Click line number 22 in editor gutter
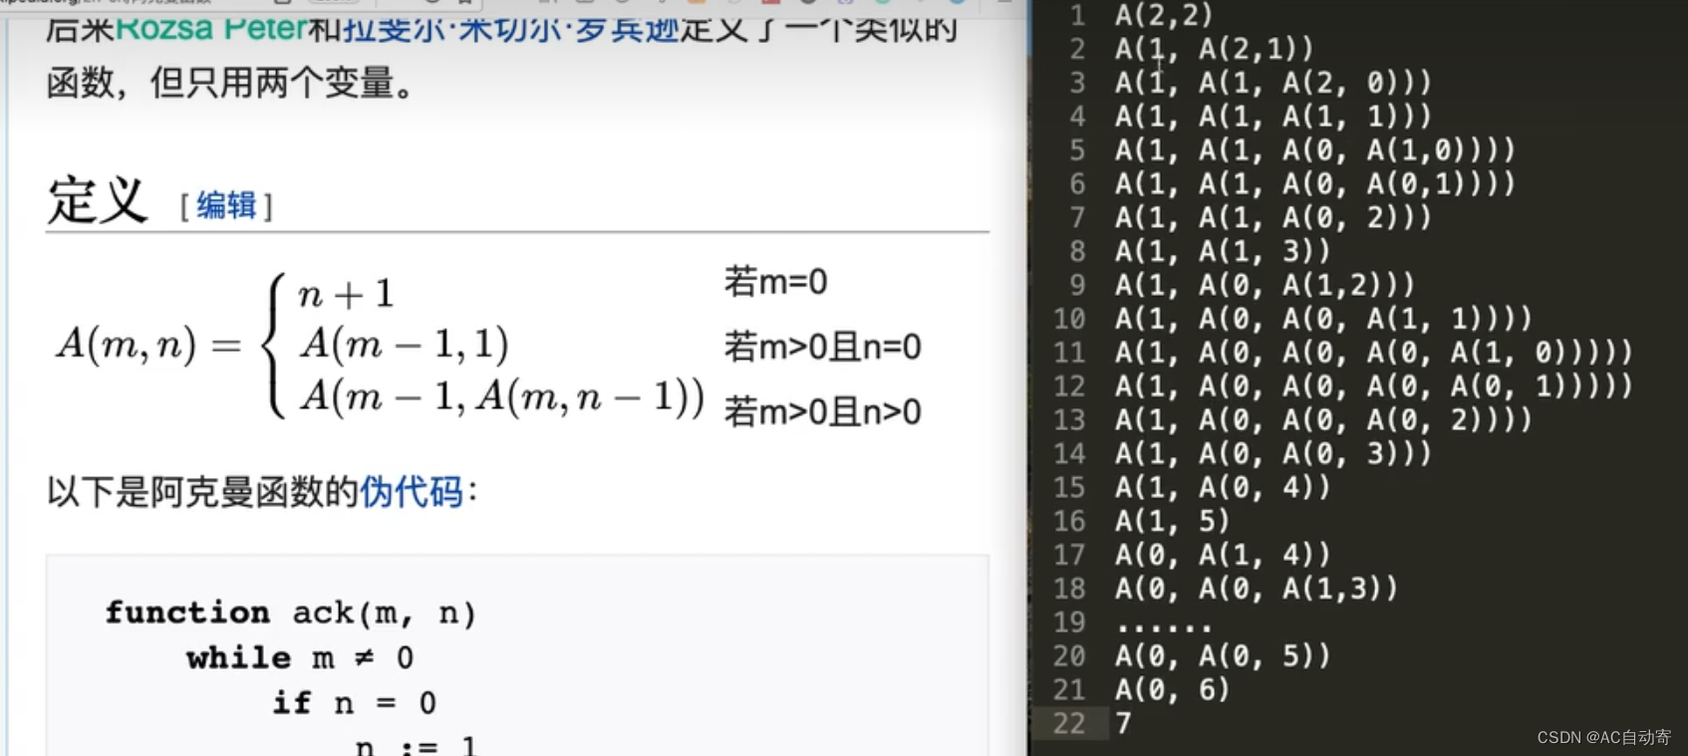This screenshot has height=756, width=1688. click(x=1069, y=723)
